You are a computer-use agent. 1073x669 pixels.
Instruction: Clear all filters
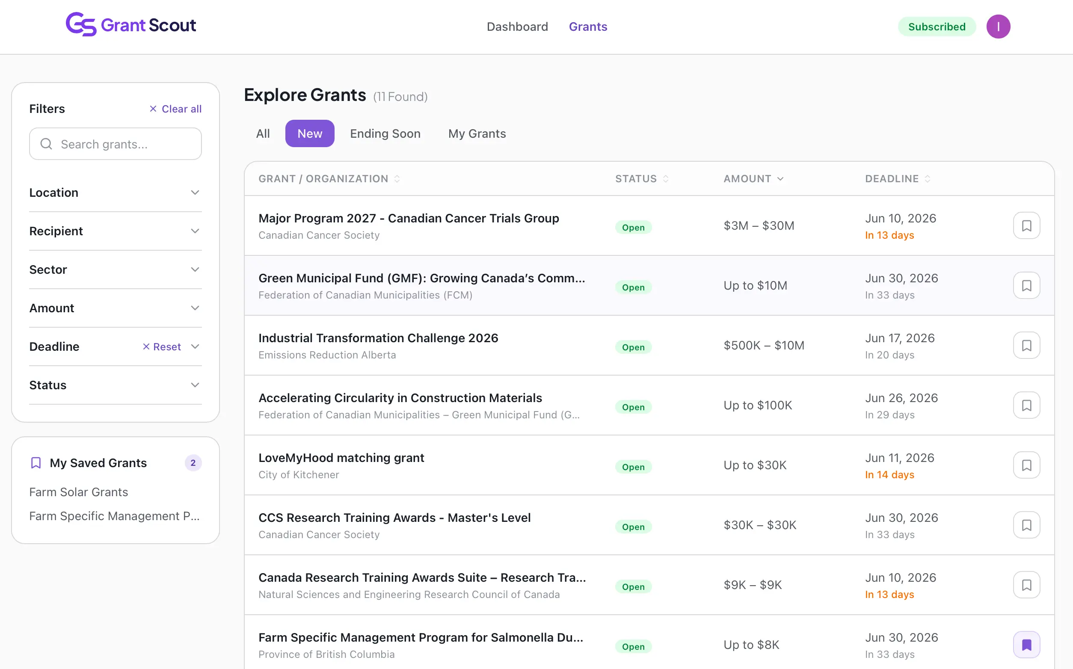175,109
